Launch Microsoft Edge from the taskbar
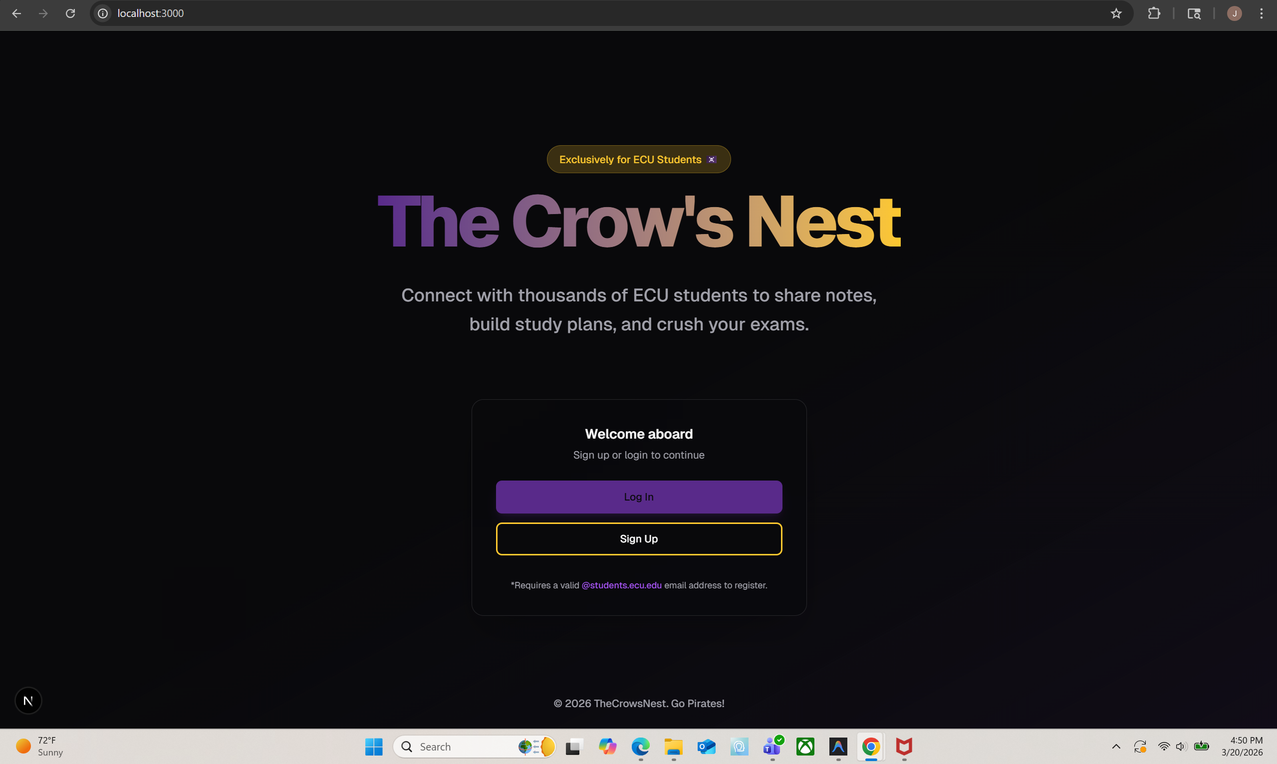This screenshot has width=1277, height=764. coord(640,747)
